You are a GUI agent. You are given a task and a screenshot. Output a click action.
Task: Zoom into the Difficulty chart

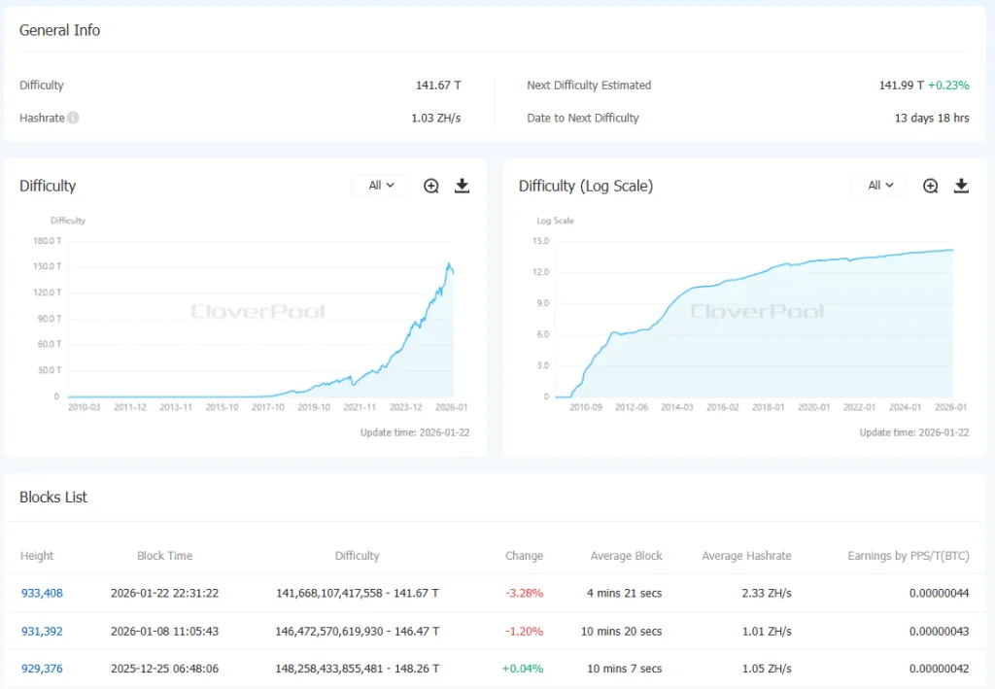tap(431, 186)
